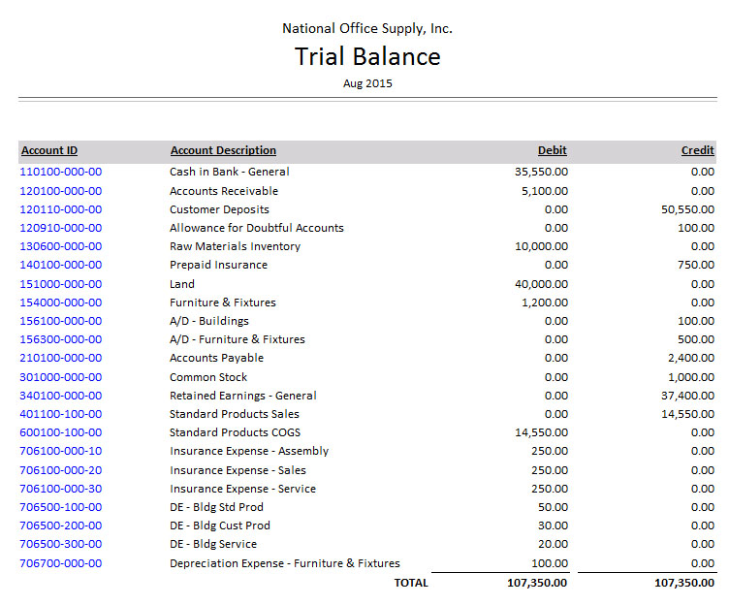Screen dimensions: 729x605
Task: Select account ID 401100-100-00
Action: point(60,414)
